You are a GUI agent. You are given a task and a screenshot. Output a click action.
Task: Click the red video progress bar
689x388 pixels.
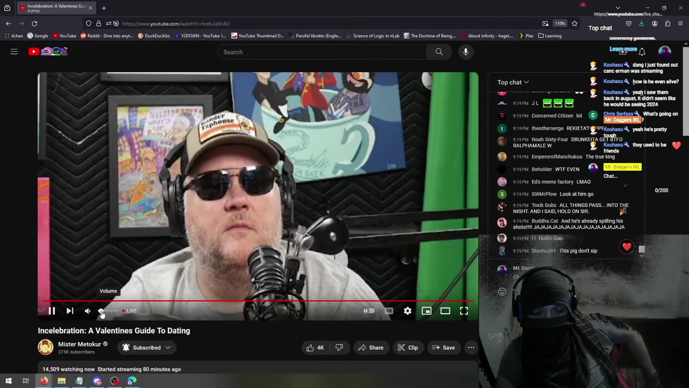[258, 301]
